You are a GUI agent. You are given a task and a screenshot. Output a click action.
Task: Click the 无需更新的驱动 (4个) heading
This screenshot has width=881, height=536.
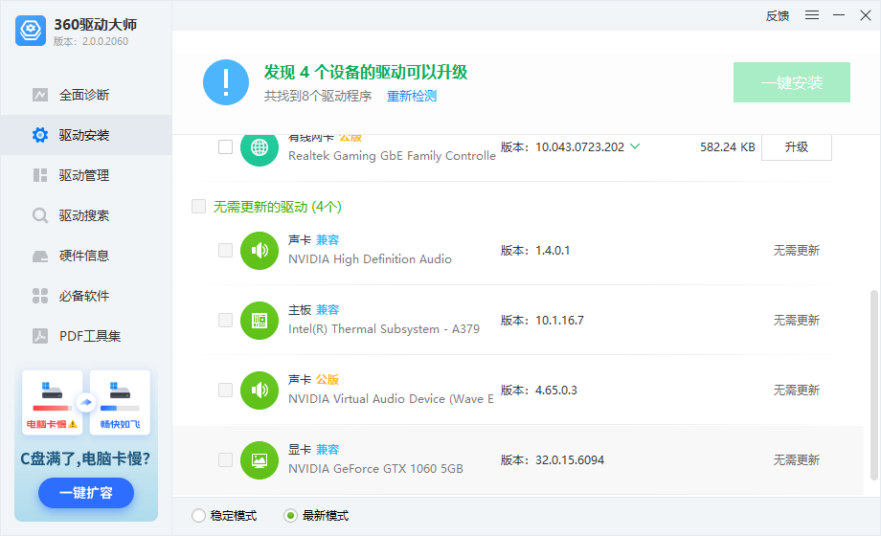pos(277,207)
